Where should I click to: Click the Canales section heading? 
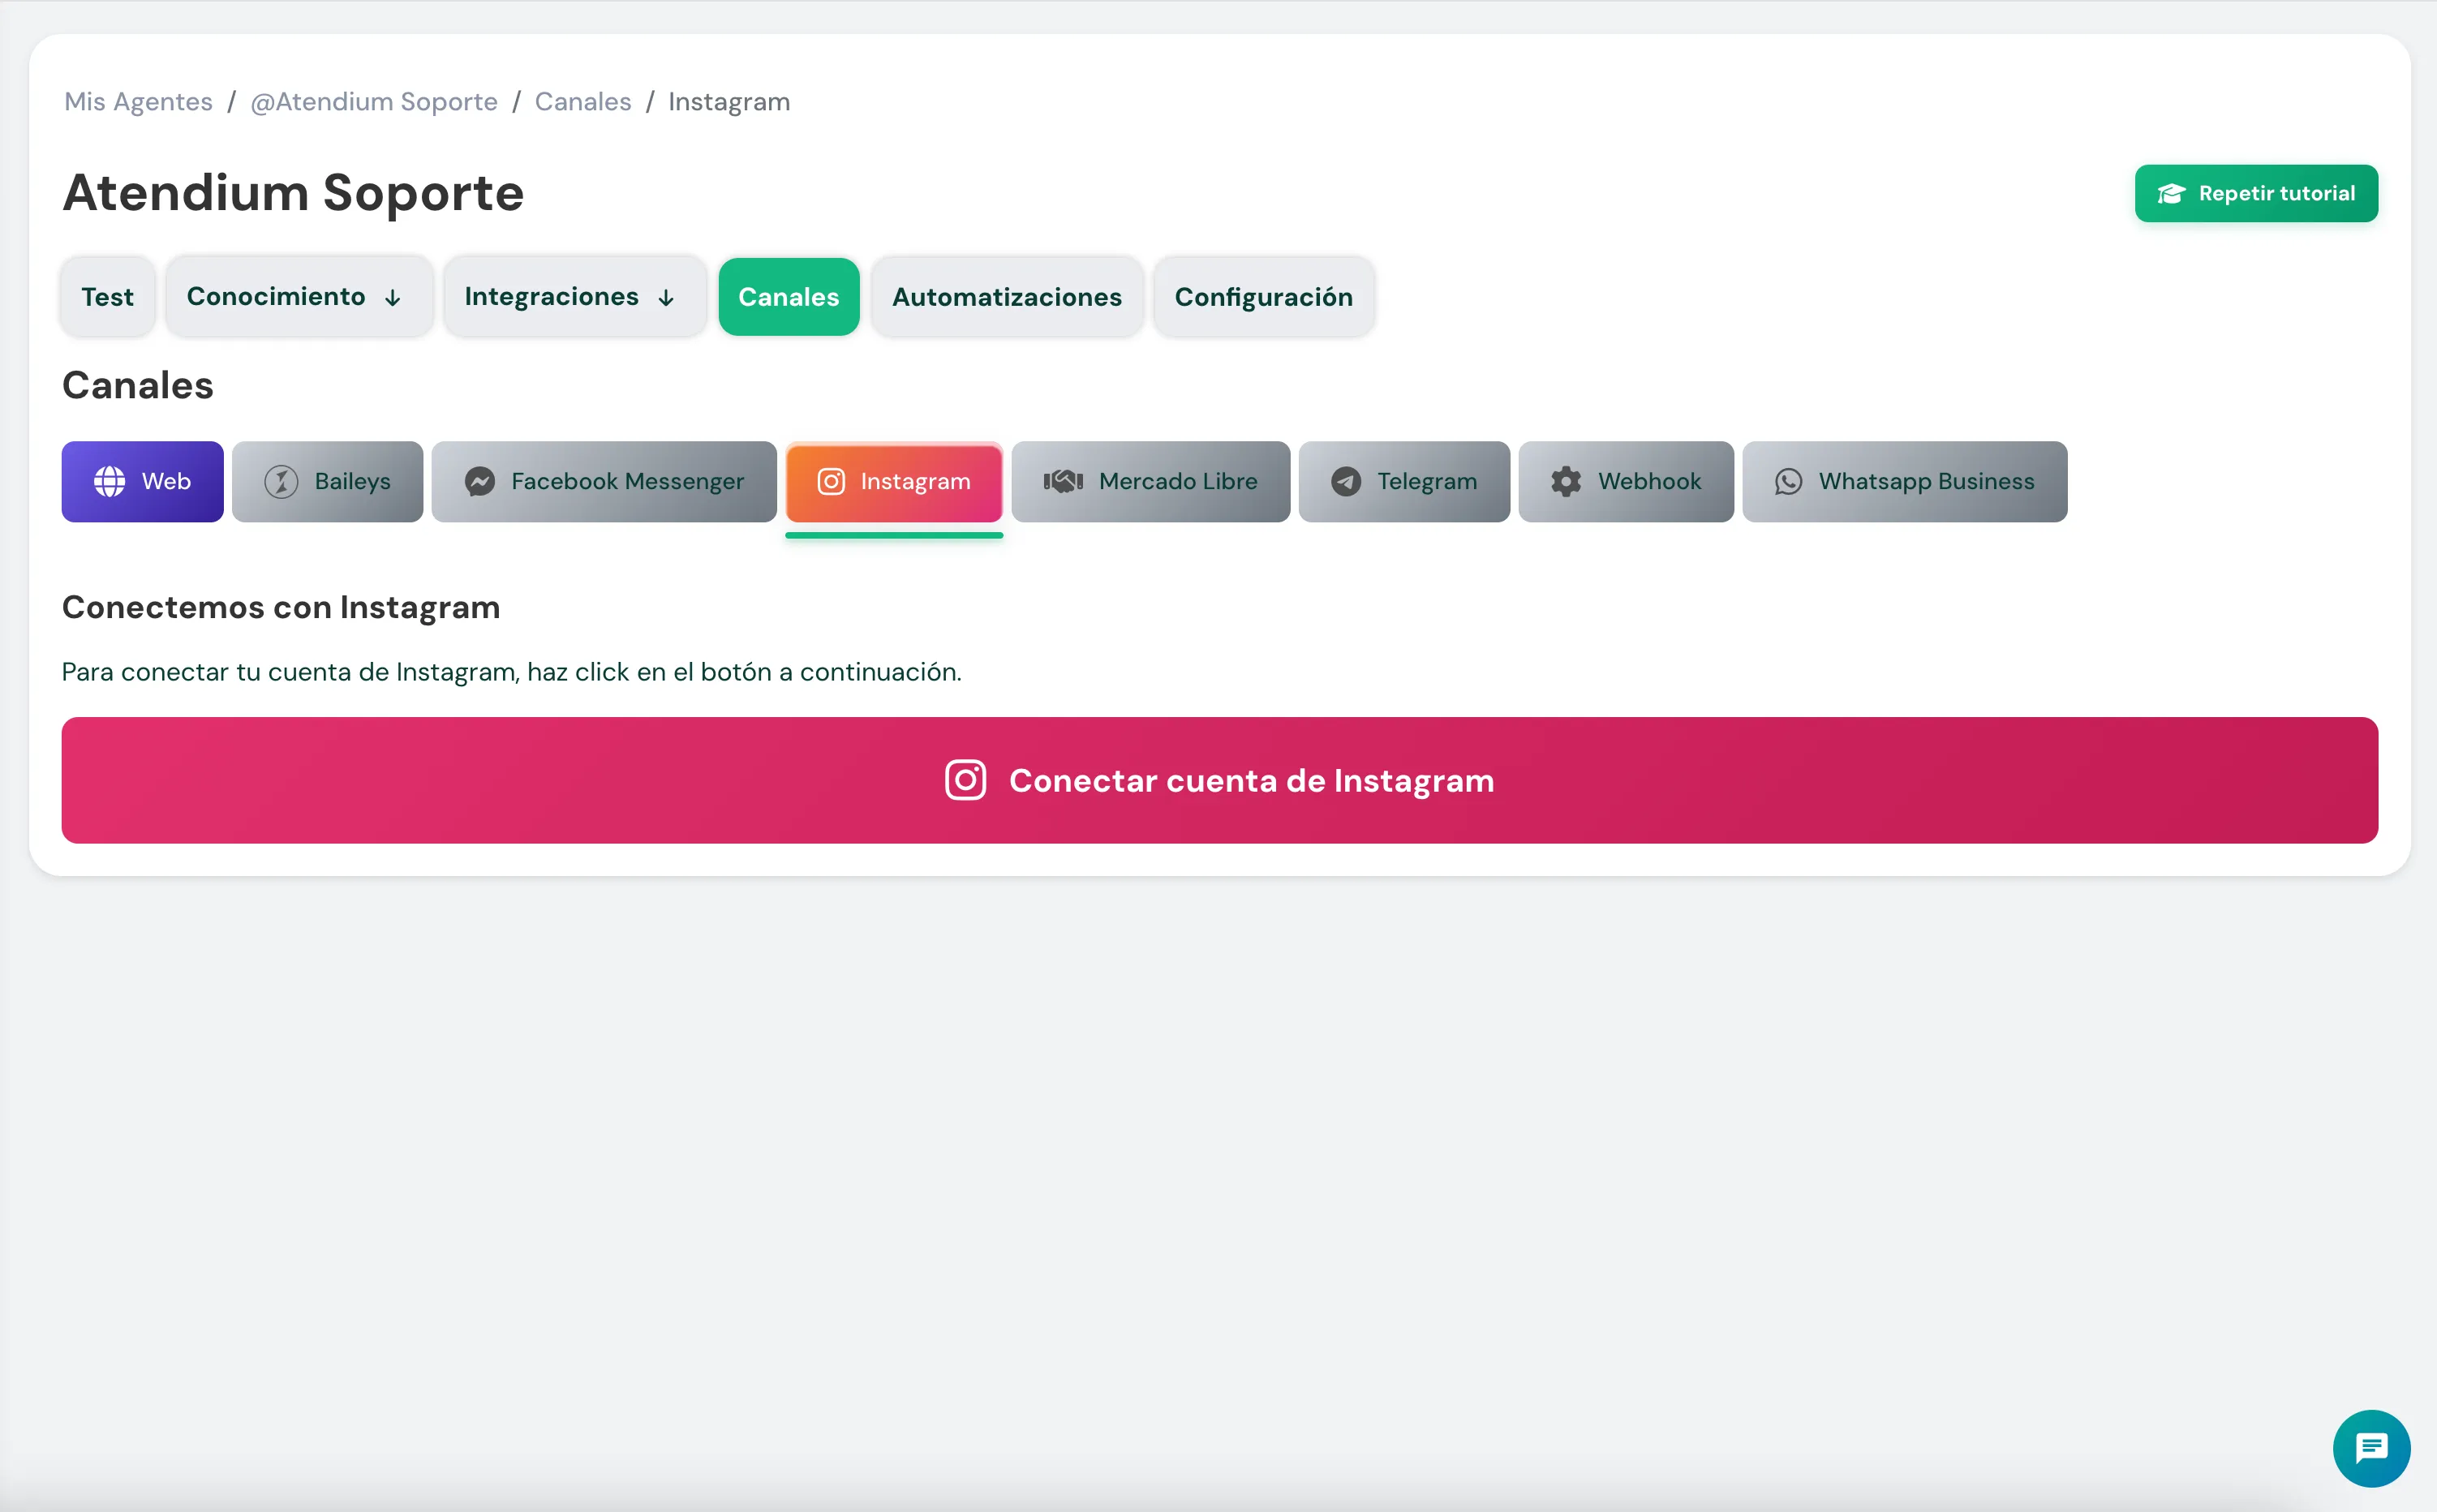138,385
